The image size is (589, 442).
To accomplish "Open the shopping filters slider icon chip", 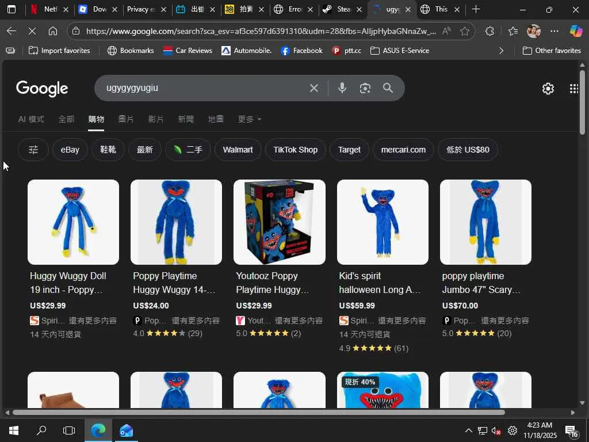I will click(x=33, y=150).
